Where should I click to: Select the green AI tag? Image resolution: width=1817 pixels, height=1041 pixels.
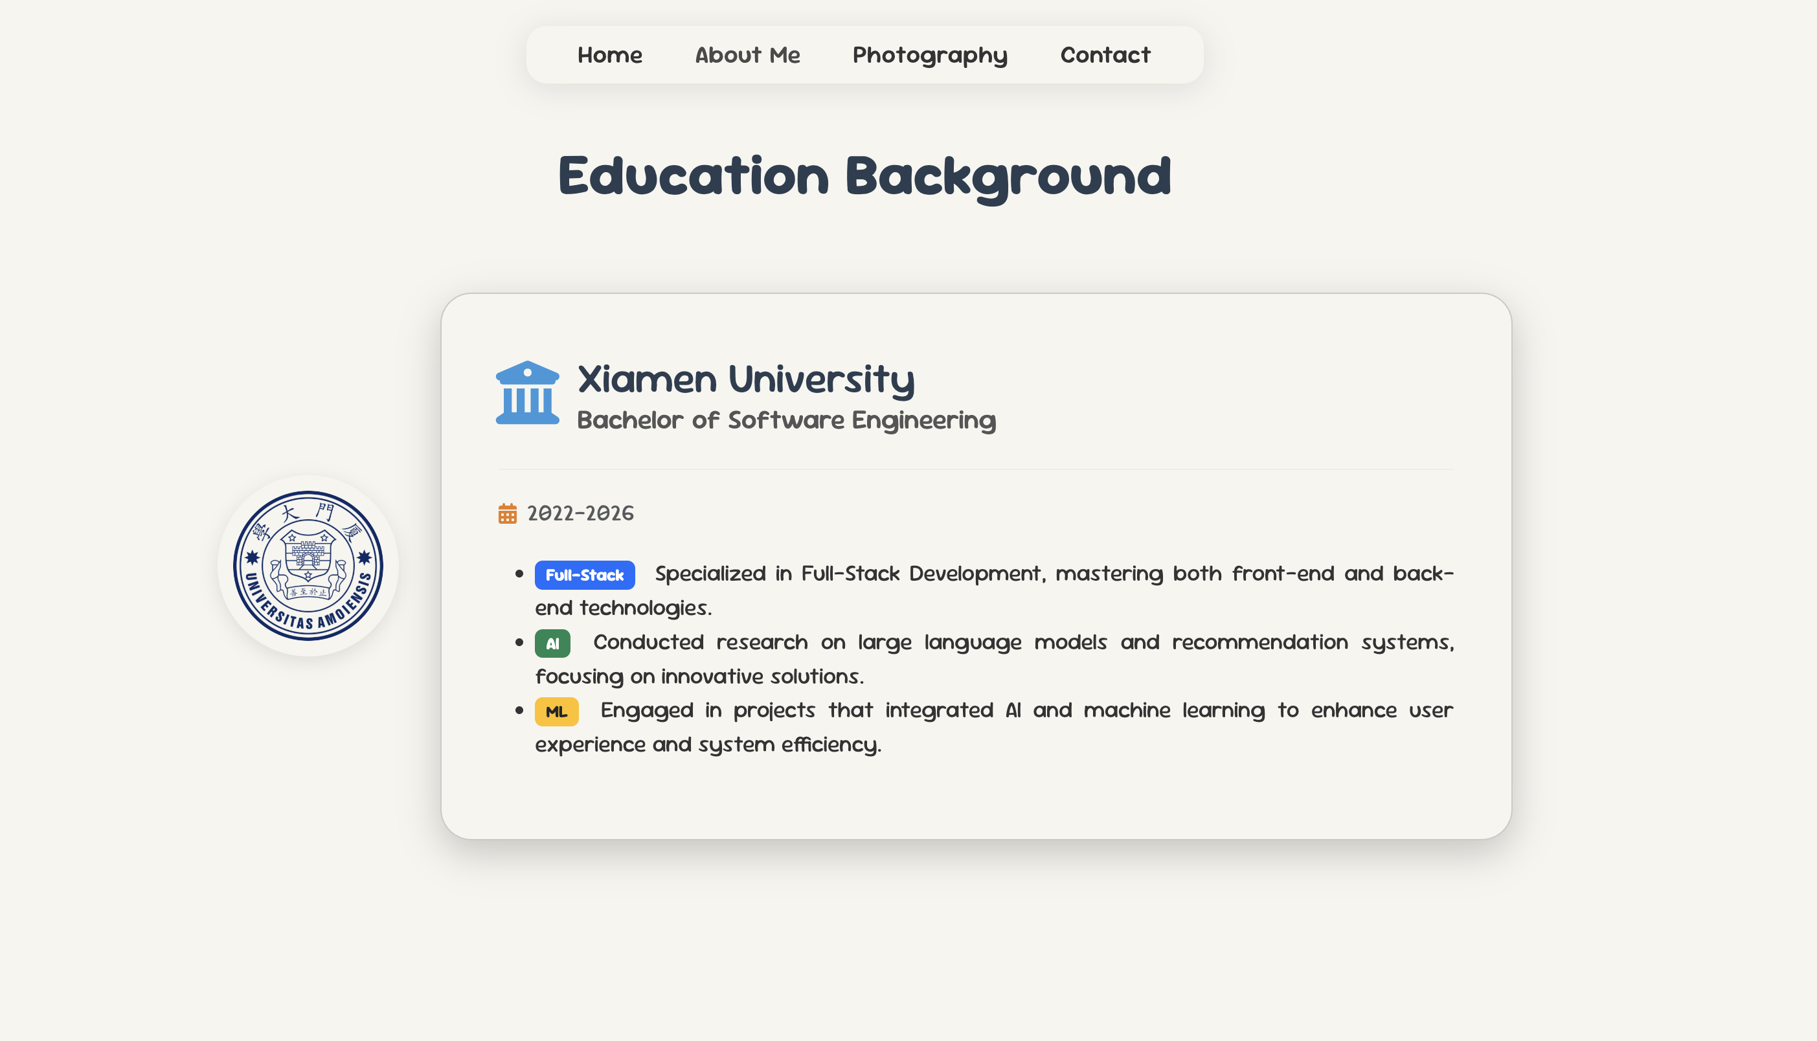(552, 644)
